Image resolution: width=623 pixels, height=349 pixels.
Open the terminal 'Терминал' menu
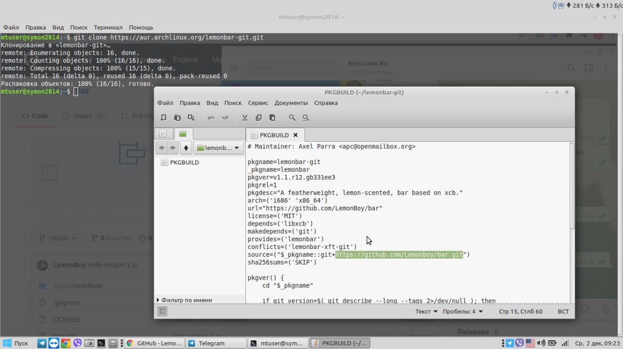tap(108, 28)
